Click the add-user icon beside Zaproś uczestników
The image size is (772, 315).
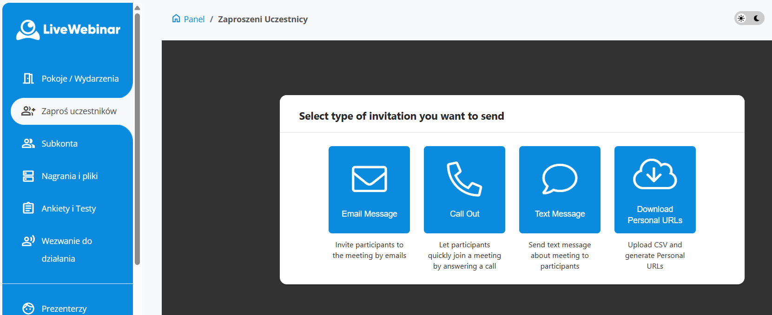click(28, 111)
